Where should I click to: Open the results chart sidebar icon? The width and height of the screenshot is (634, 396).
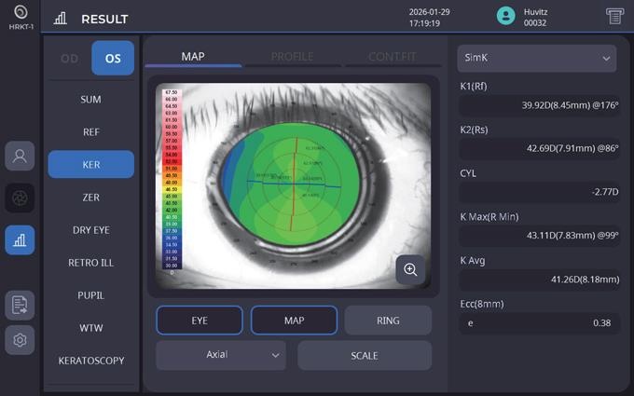click(20, 240)
